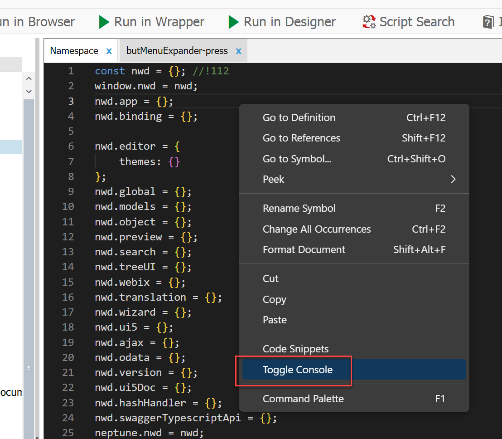This screenshot has width=502, height=439.
Task: Click the 'window.nwd = nwd;' code line
Action: tap(146, 86)
